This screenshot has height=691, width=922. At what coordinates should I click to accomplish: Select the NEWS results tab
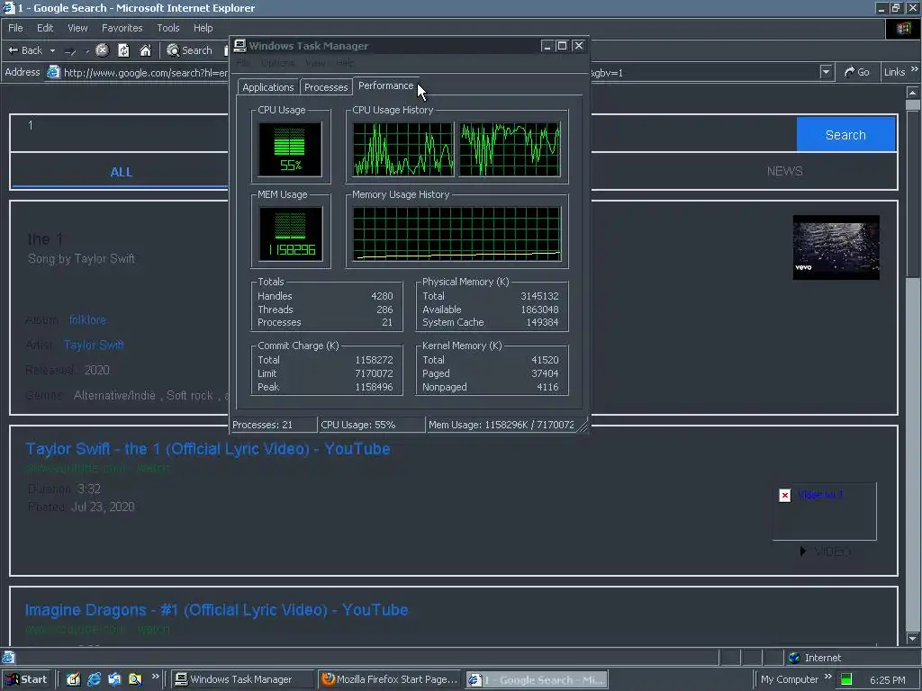(784, 171)
